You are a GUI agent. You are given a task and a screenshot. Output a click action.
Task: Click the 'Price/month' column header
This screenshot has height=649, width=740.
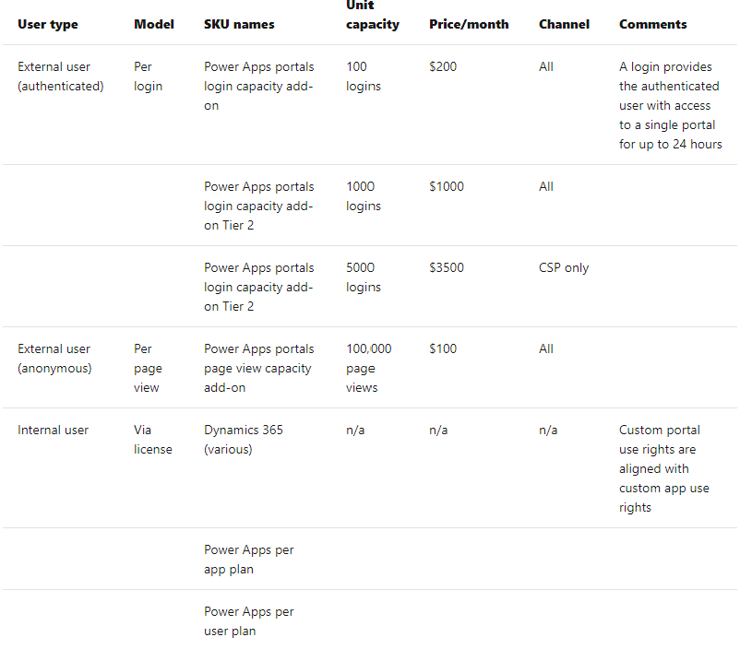(x=469, y=24)
